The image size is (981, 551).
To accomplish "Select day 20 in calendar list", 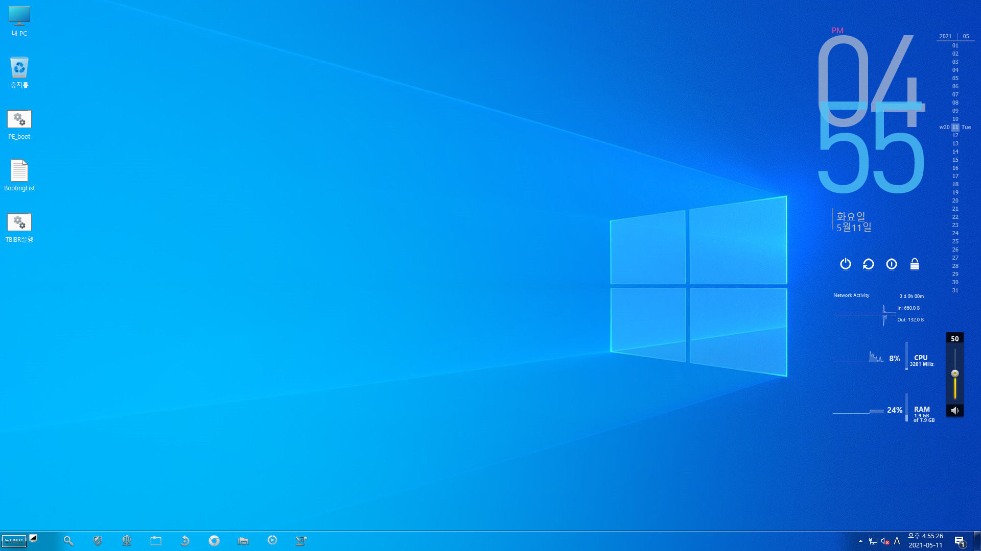I will coord(955,201).
